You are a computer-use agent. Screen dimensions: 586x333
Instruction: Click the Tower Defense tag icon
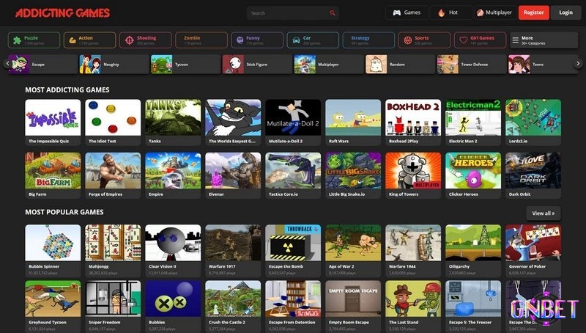coord(448,65)
